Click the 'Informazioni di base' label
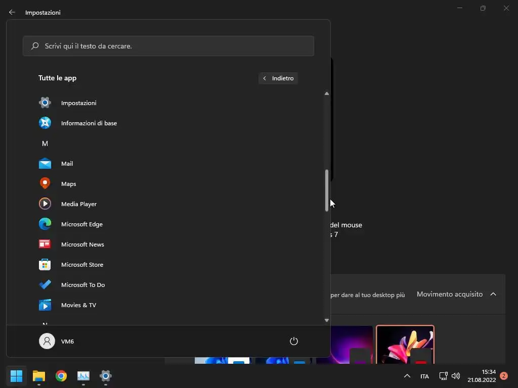 point(89,123)
